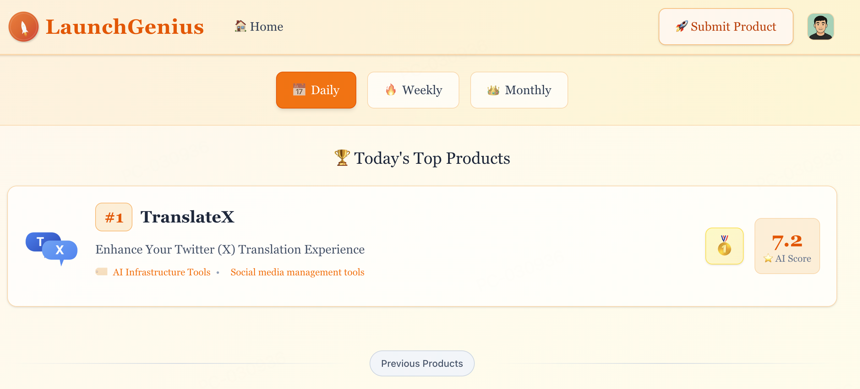
Task: Click the star icon beside AI Score
Action: point(768,258)
